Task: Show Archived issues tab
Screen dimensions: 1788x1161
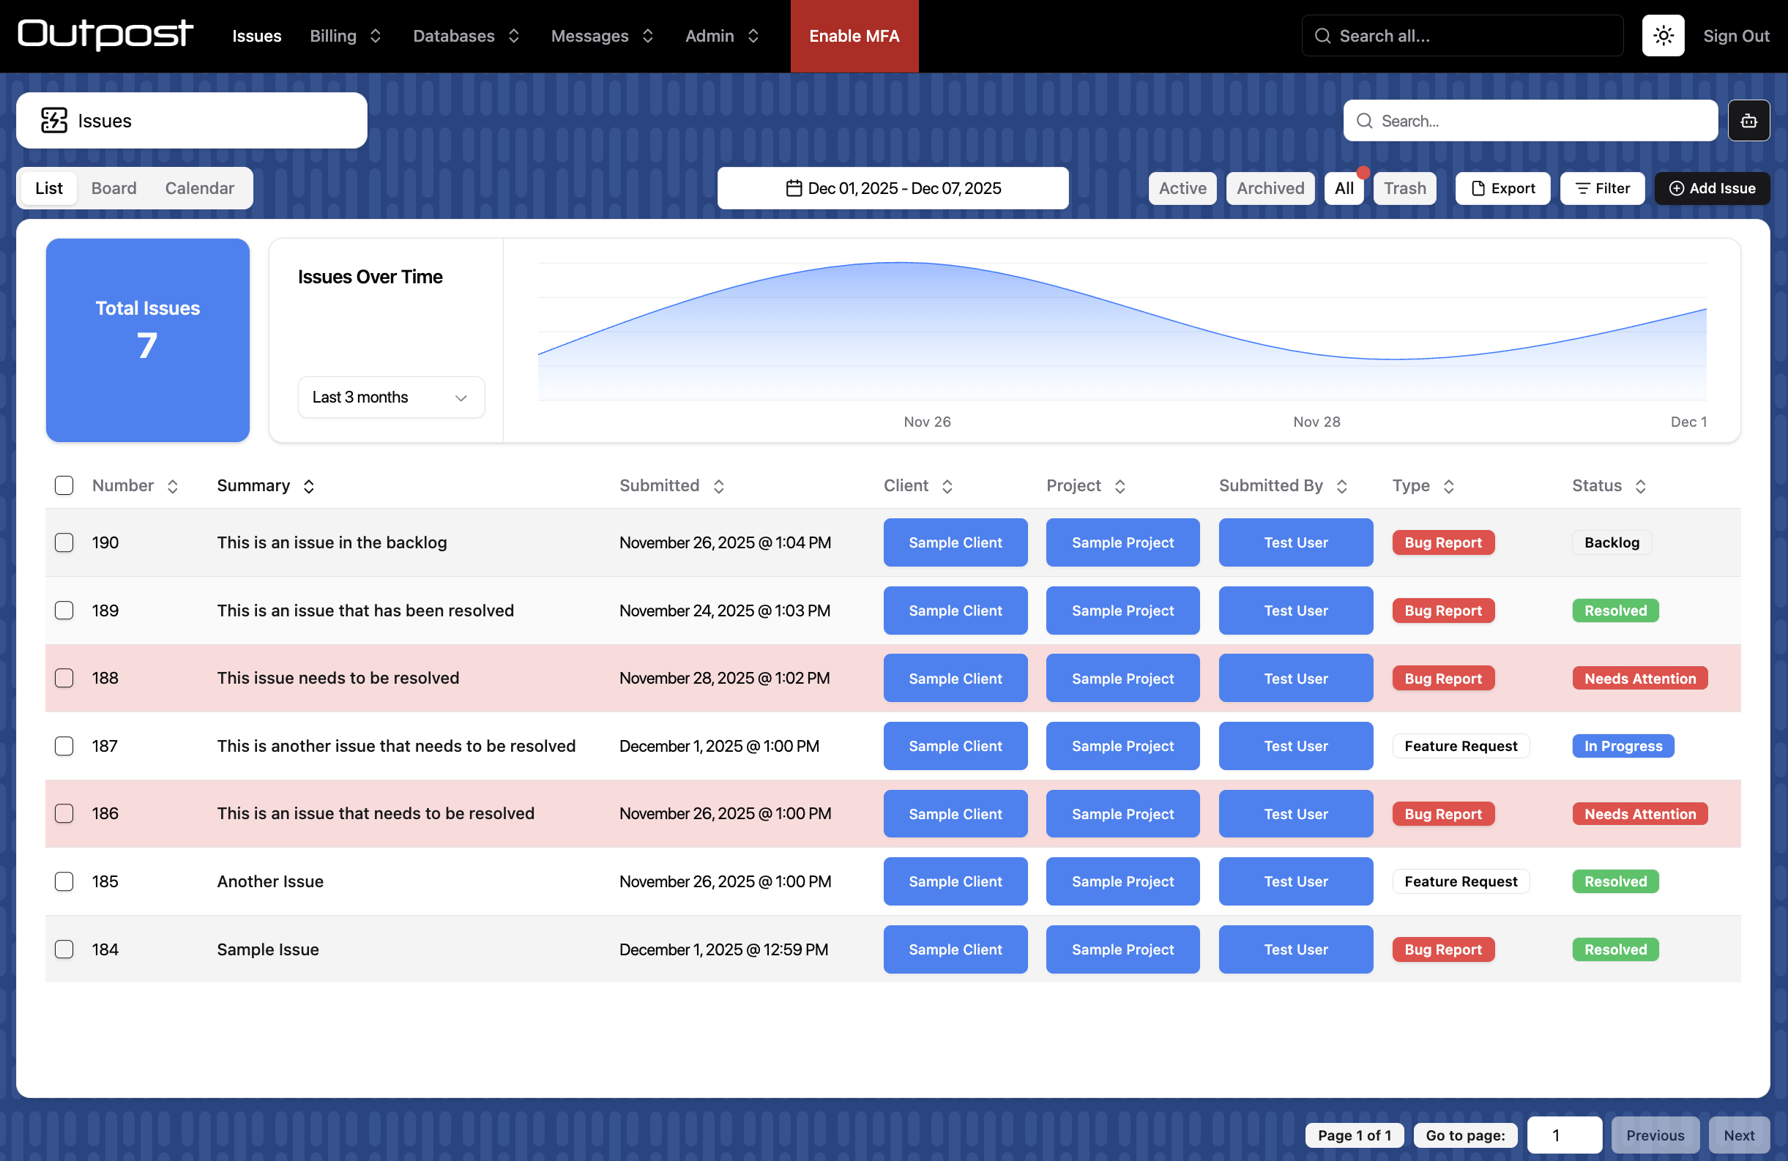Action: coord(1270,188)
